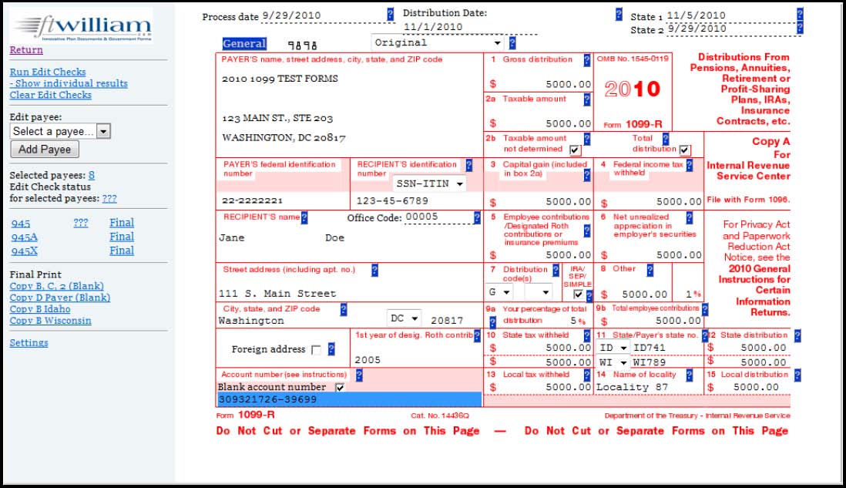The height and width of the screenshot is (488, 846).
Task: Open help icon for Local tax withheld
Action: point(587,375)
